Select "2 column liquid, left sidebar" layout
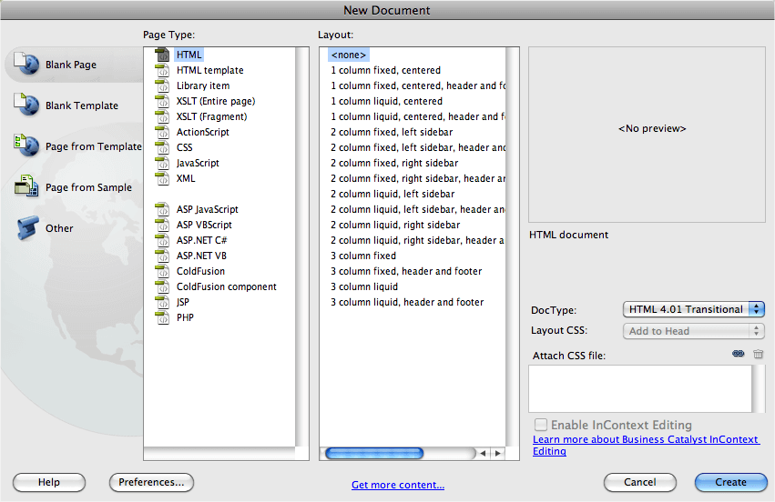Screen dimensions: 775x502 pos(393,194)
